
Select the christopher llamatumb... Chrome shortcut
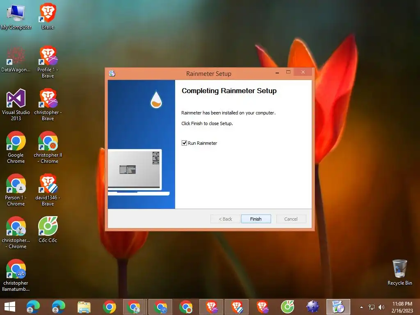(x=16, y=275)
